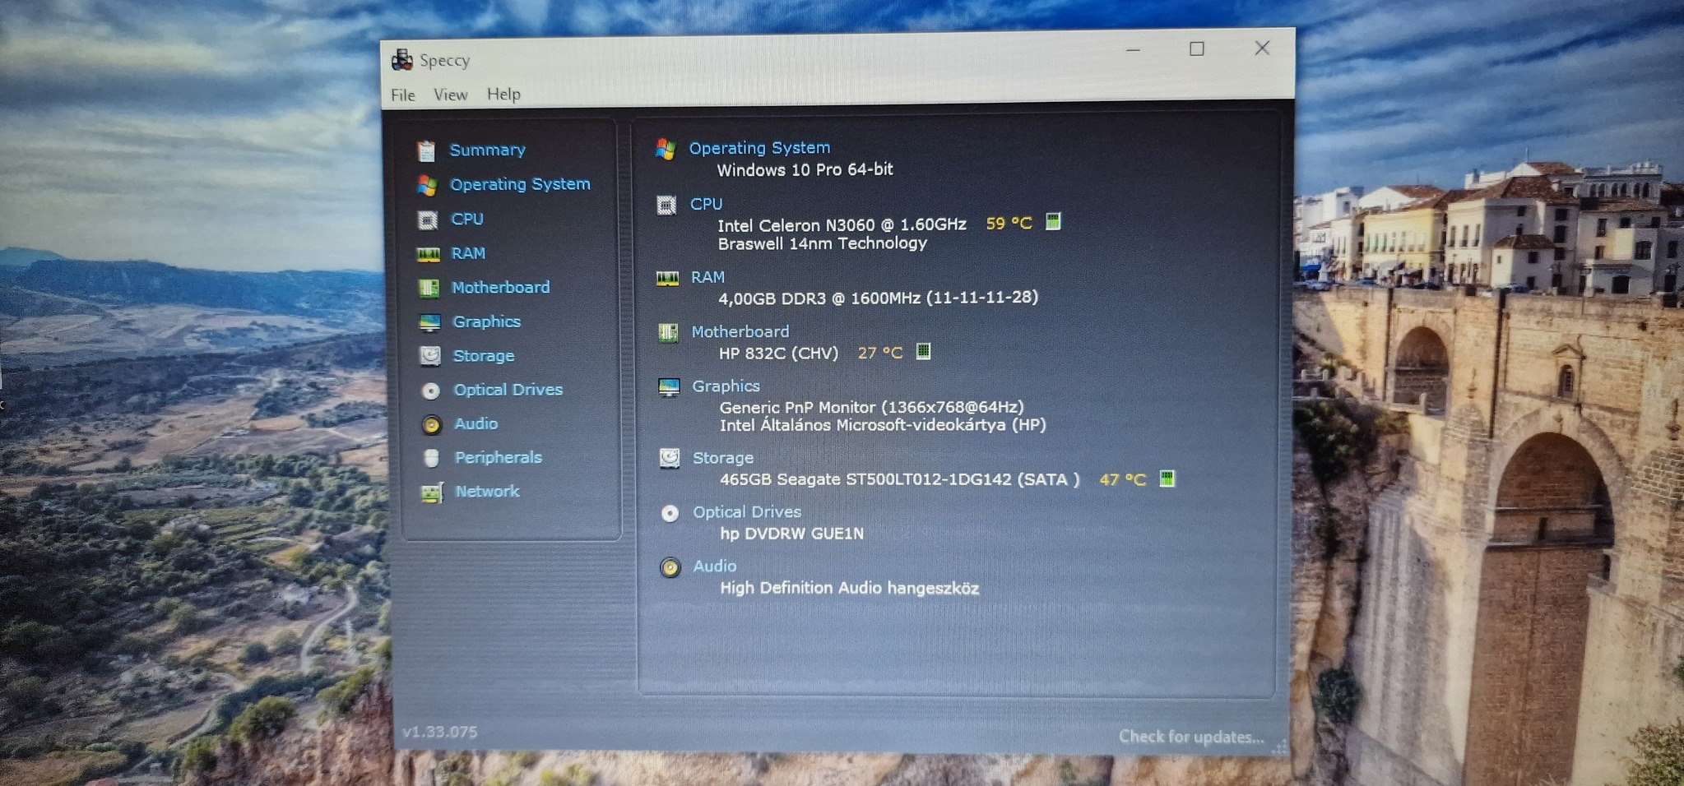Click the hp DVDRW GUE1N text
The image size is (1684, 786).
click(x=792, y=534)
